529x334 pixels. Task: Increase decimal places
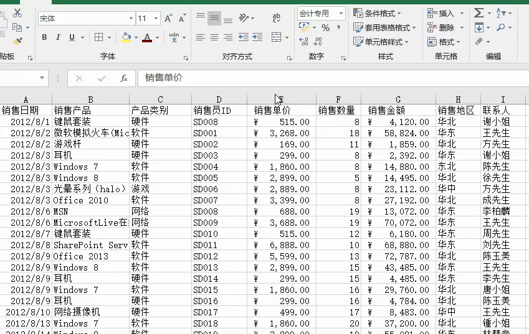pos(303,42)
